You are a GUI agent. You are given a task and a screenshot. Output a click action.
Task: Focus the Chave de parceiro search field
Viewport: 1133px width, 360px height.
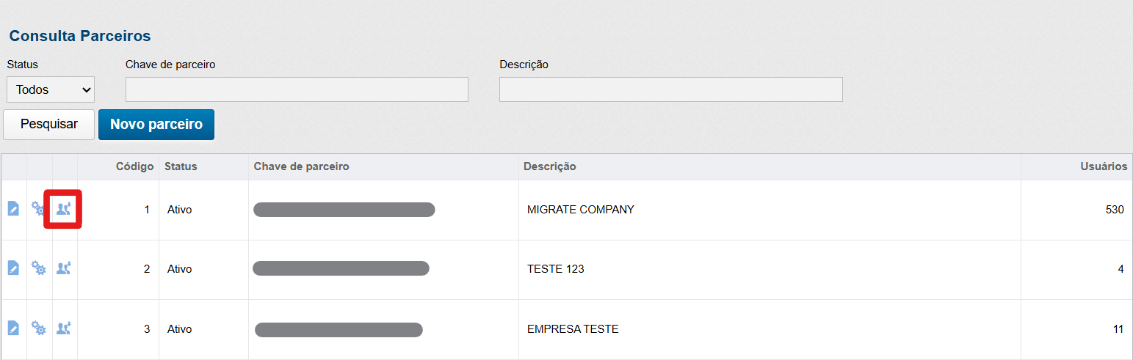(x=297, y=89)
